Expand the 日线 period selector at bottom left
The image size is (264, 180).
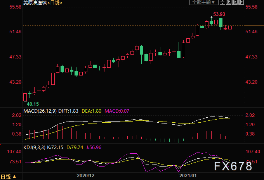9,177
